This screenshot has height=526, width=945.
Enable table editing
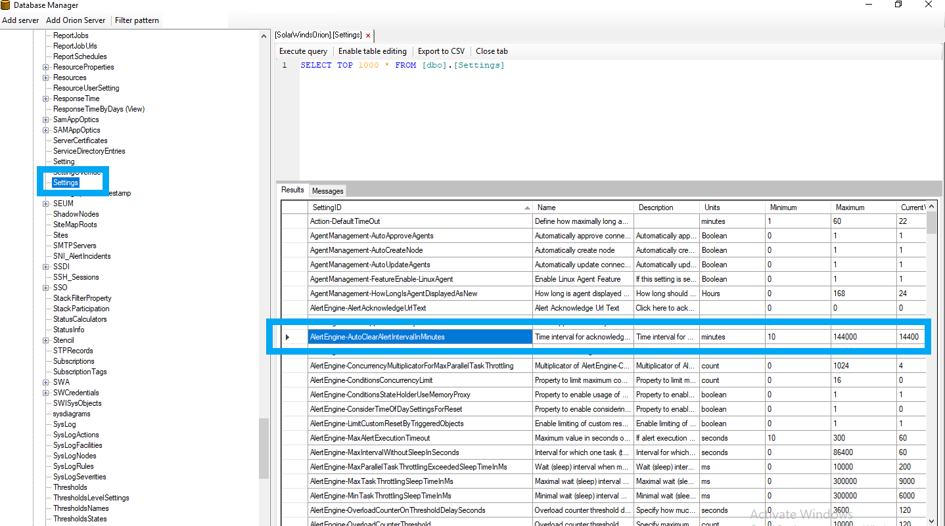coord(373,51)
